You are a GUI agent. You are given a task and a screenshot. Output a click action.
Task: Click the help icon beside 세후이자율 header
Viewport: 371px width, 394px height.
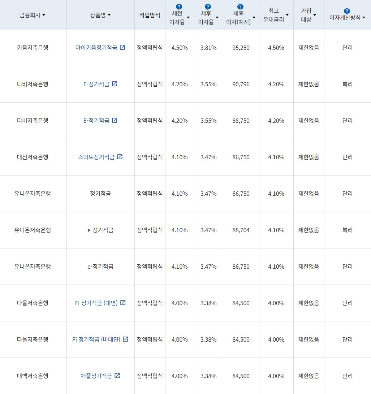coord(207,6)
